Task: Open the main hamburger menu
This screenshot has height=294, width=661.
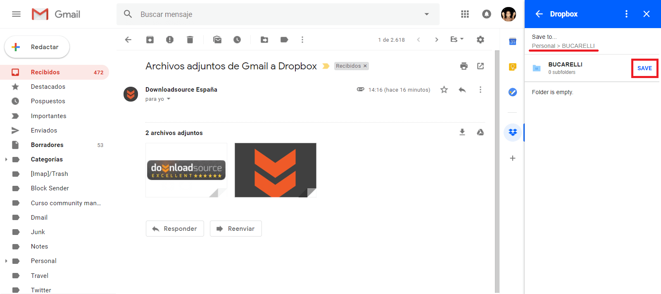Action: [16, 14]
